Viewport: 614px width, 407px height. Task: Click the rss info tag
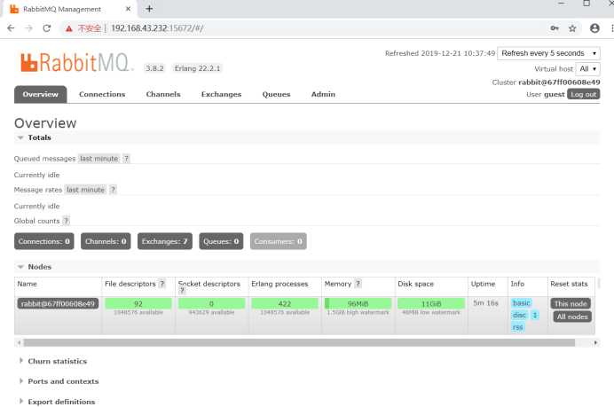click(x=517, y=327)
